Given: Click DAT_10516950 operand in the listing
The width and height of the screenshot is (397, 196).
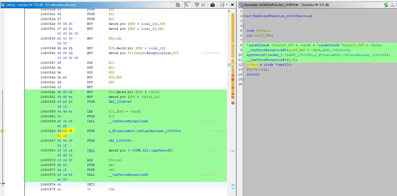Looking at the screenshot, I should (120, 141).
